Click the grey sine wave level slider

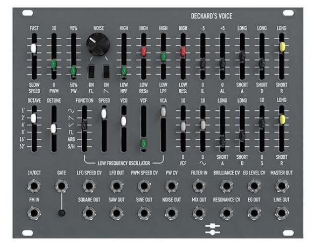point(203,124)
